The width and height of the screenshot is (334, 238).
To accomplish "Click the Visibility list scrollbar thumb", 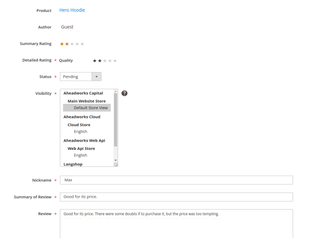I will pyautogui.click(x=115, y=120).
